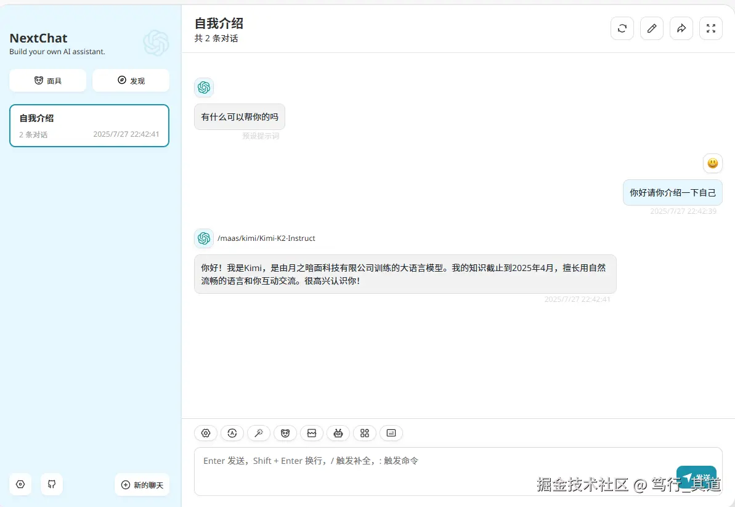Start a 新的聊天 new chat

[142, 484]
